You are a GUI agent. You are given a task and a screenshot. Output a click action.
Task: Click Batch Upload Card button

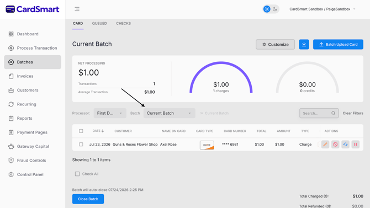click(x=338, y=44)
